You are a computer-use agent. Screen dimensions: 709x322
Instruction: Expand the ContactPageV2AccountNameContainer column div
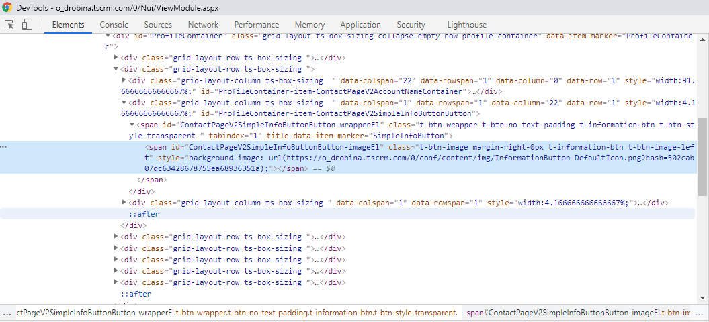[x=124, y=80]
